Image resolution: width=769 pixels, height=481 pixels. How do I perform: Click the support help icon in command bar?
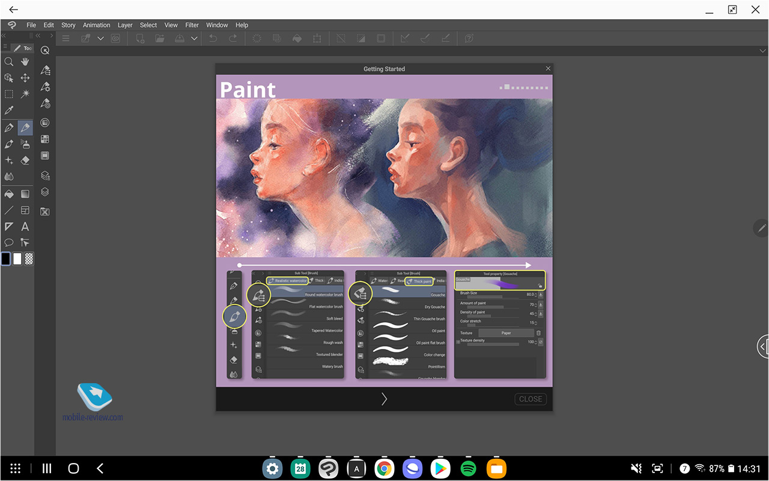tap(469, 38)
